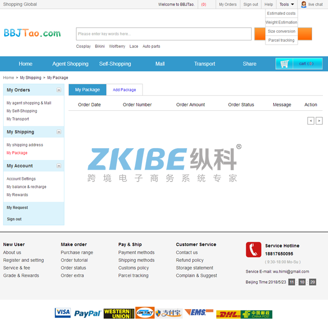
Task: Open My Rewards in sidebar
Action: 17,195
